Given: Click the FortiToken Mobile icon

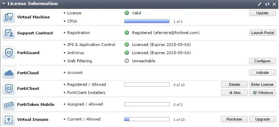Looking at the screenshot, I should coord(9,104).
